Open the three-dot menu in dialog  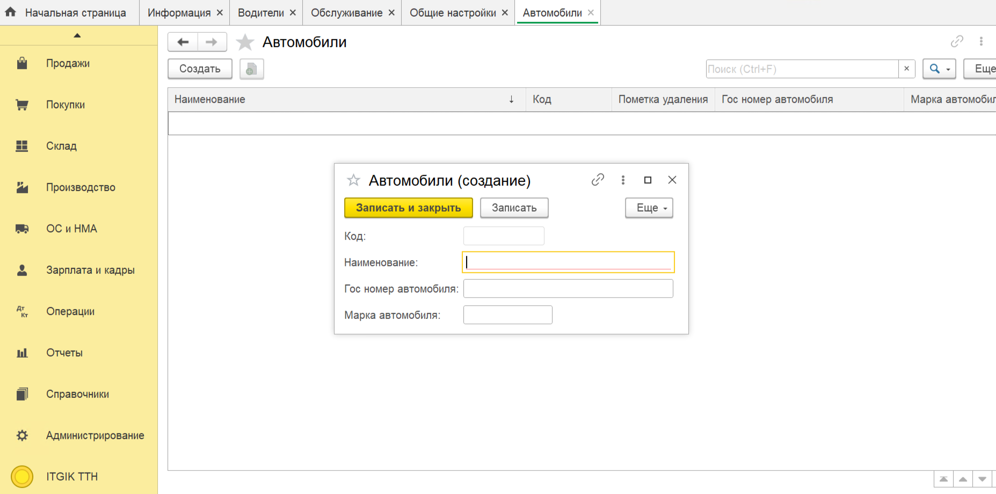pyautogui.click(x=623, y=180)
